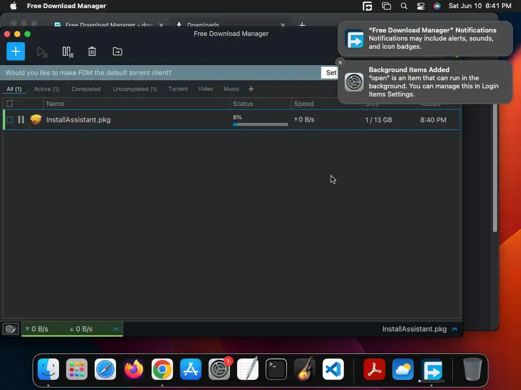Select the InstallAssistant.pkg file name
Viewport: 521px width, 390px height.
pos(78,120)
